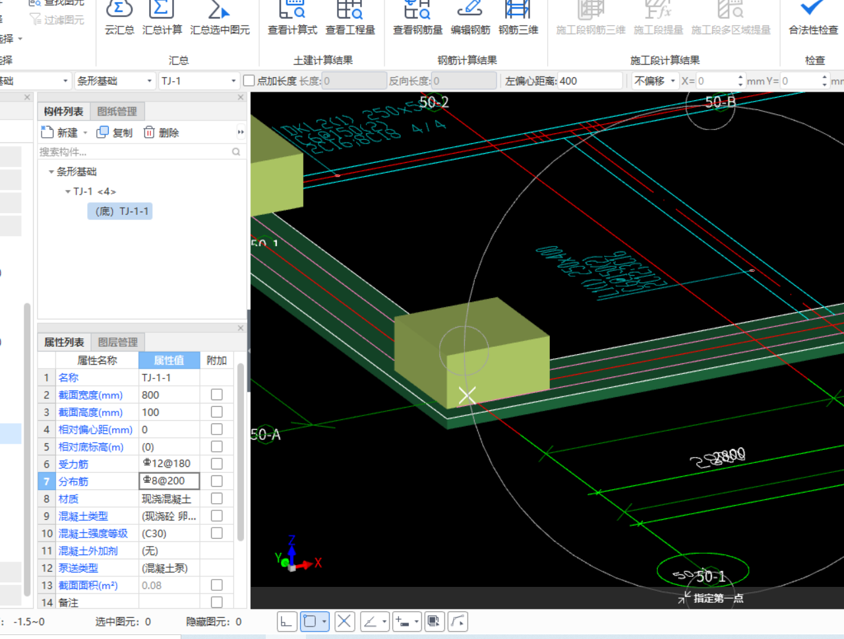Click the plus-bar dynamic input icon
This screenshot has width=844, height=639.
tap(402, 621)
